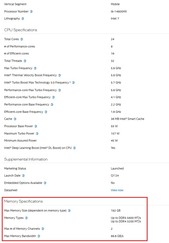Open help icon for Performance-core Max Turbo Frequency
This screenshot has height=243, width=169.
tap(60, 90)
